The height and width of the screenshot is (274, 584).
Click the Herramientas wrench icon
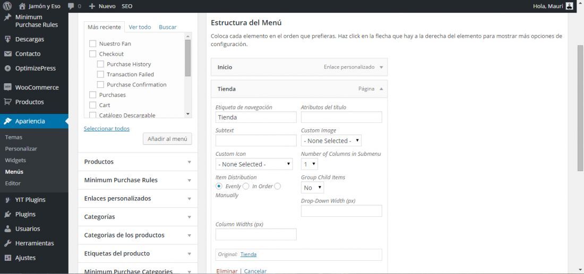click(7, 243)
